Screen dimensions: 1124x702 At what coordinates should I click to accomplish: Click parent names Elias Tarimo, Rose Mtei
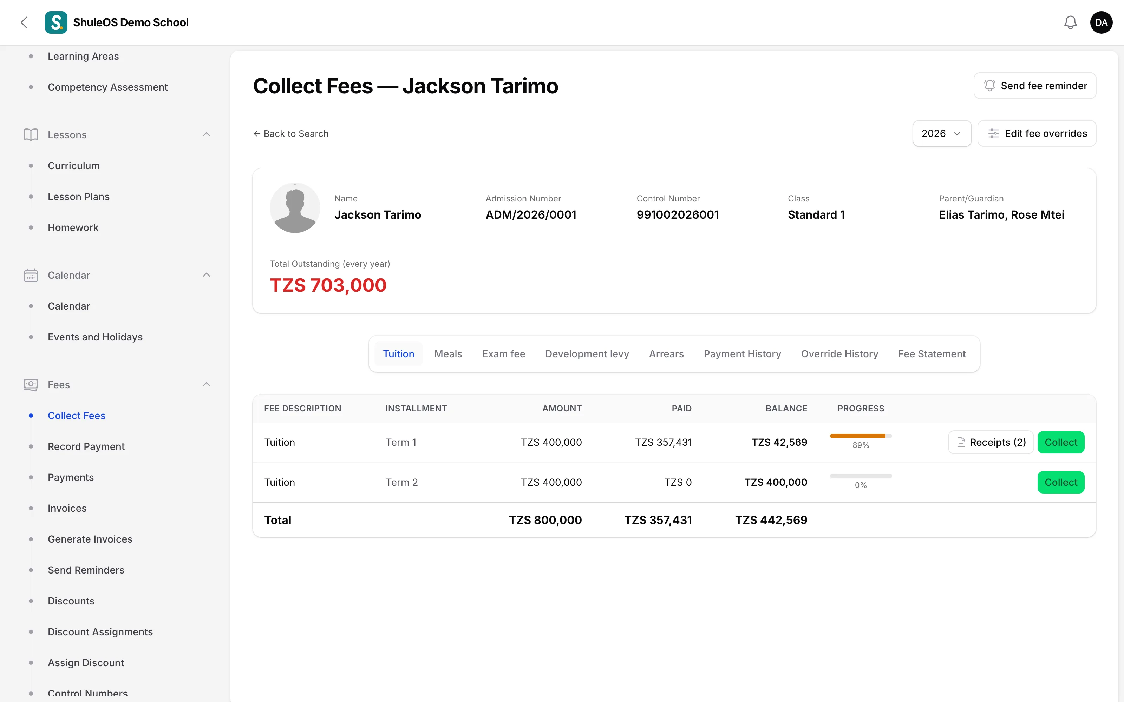click(1001, 215)
